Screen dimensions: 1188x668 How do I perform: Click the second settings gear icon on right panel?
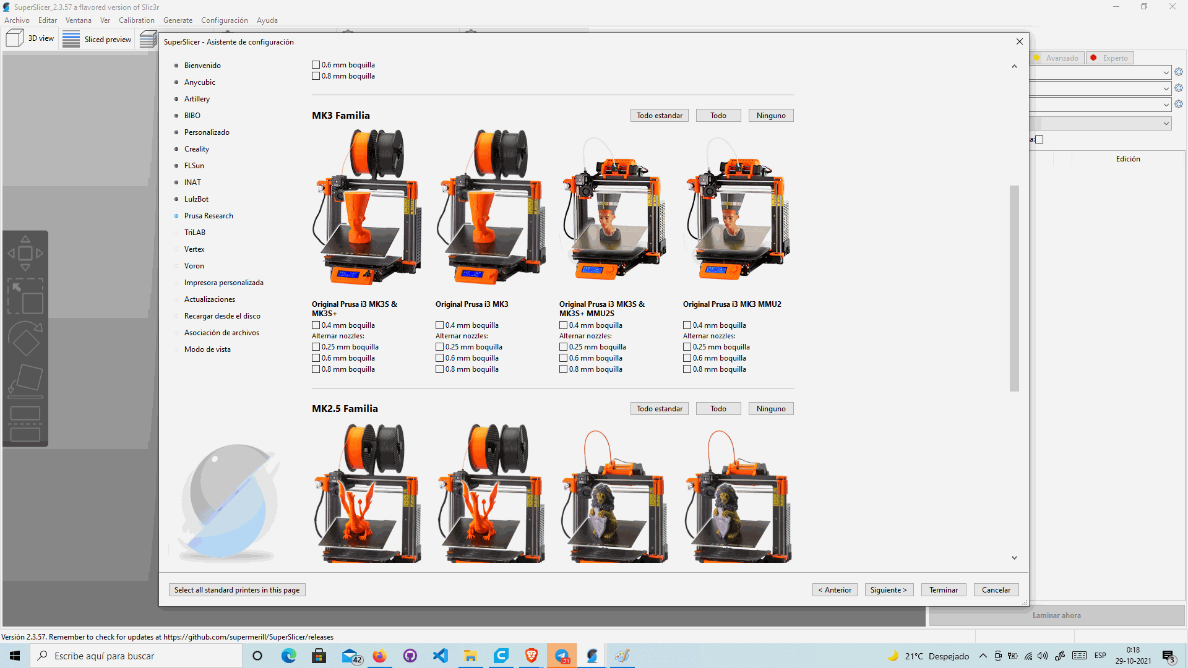[1179, 88]
